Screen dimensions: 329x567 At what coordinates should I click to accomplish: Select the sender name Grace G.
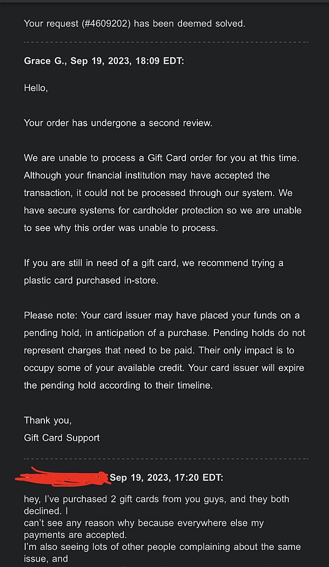[44, 61]
